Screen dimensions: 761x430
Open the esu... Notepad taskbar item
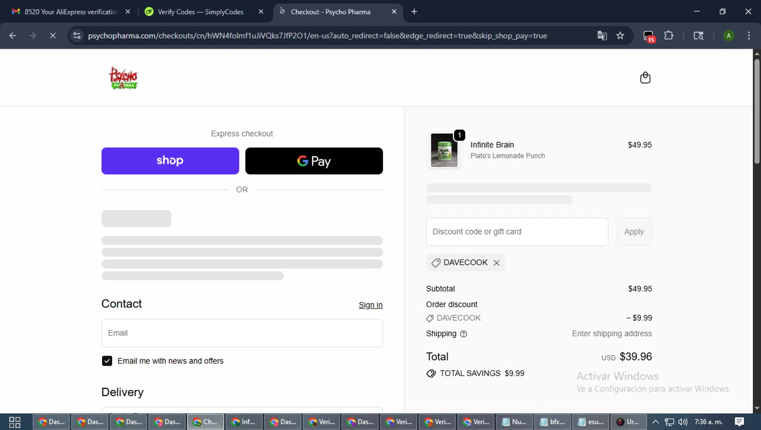[x=591, y=422]
